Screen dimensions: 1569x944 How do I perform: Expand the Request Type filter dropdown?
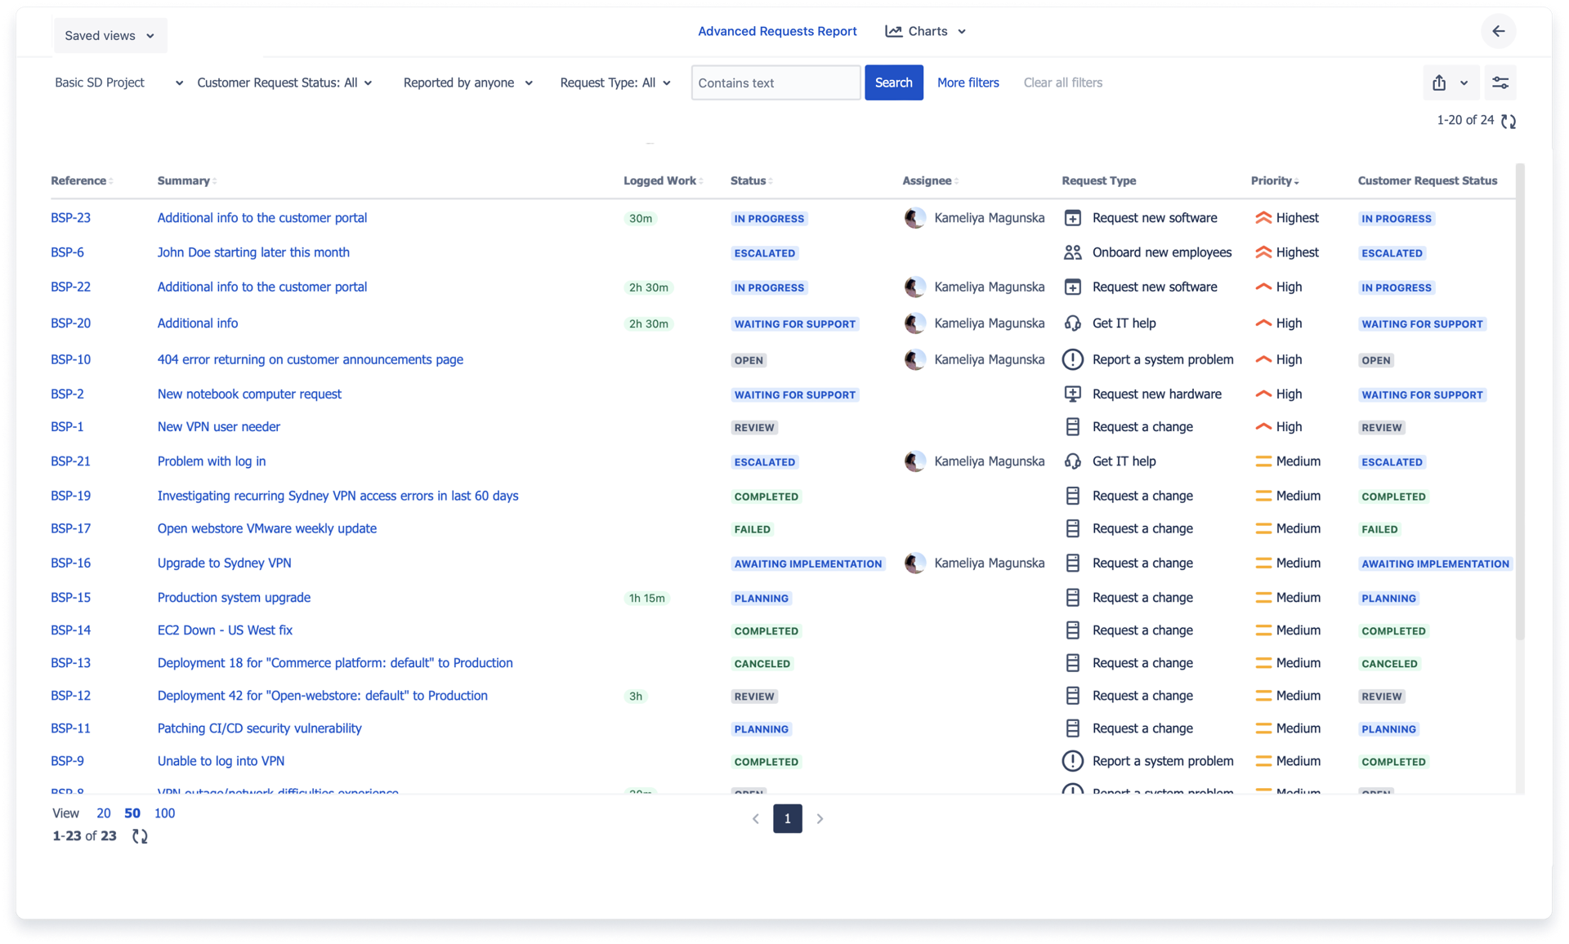615,82
